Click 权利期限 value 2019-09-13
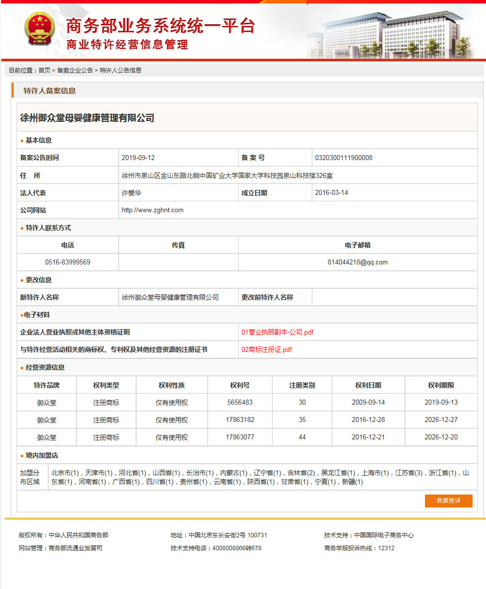This screenshot has width=486, height=589. point(441,402)
